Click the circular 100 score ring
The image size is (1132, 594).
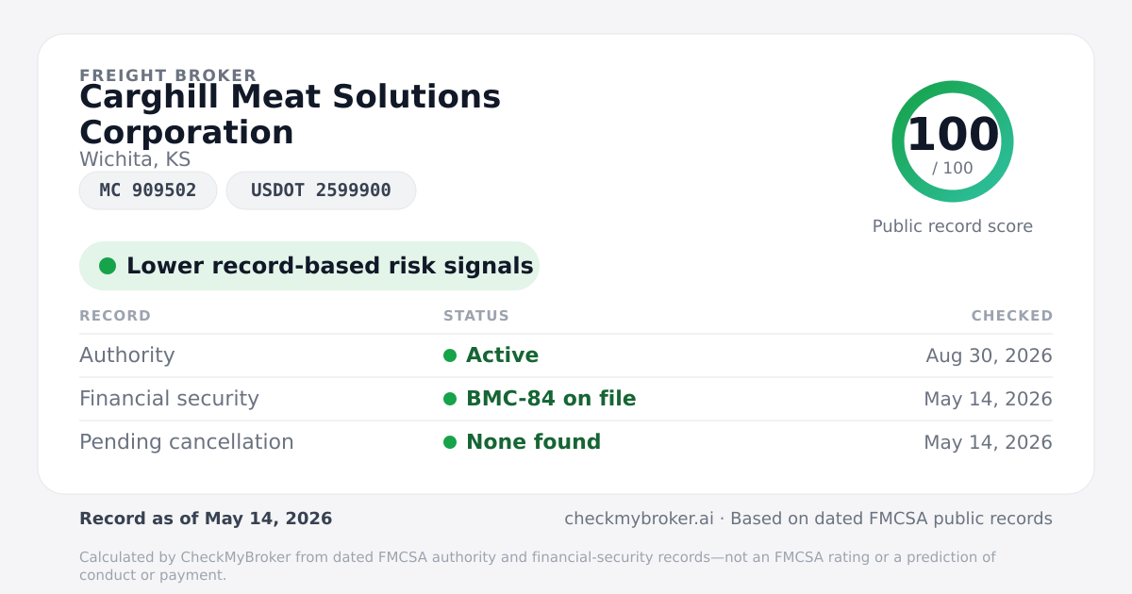tap(953, 141)
